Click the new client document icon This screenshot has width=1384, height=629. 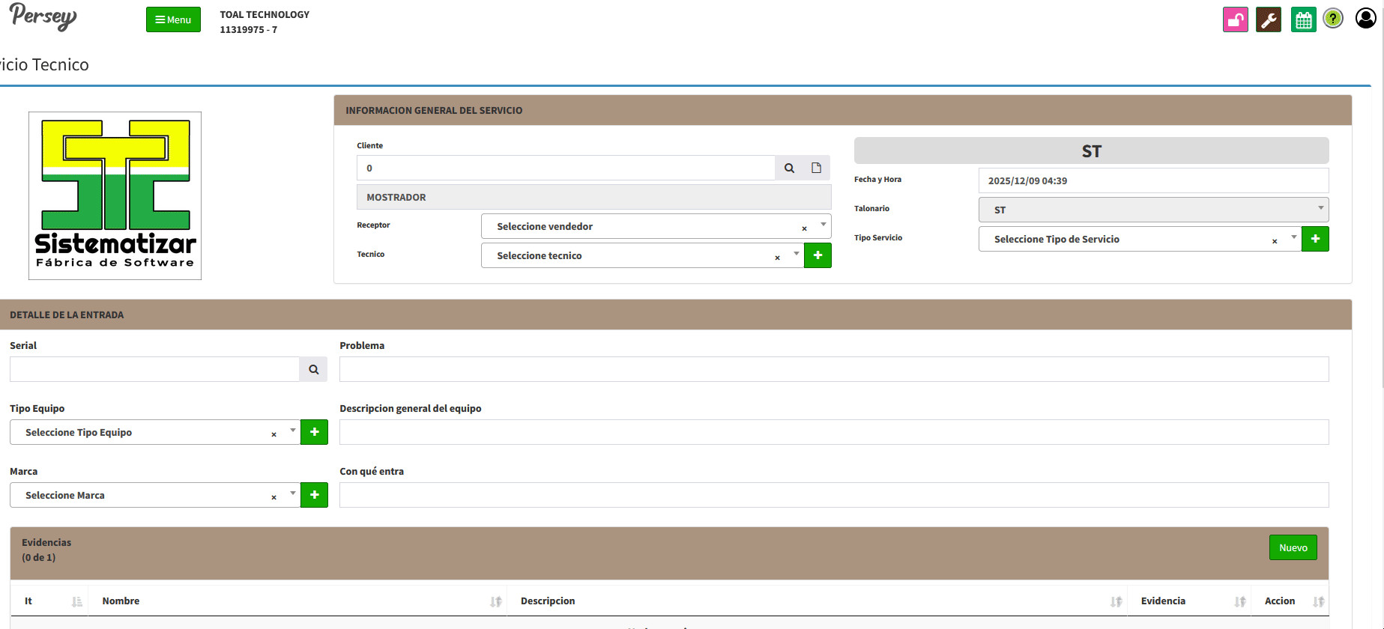coord(817,168)
